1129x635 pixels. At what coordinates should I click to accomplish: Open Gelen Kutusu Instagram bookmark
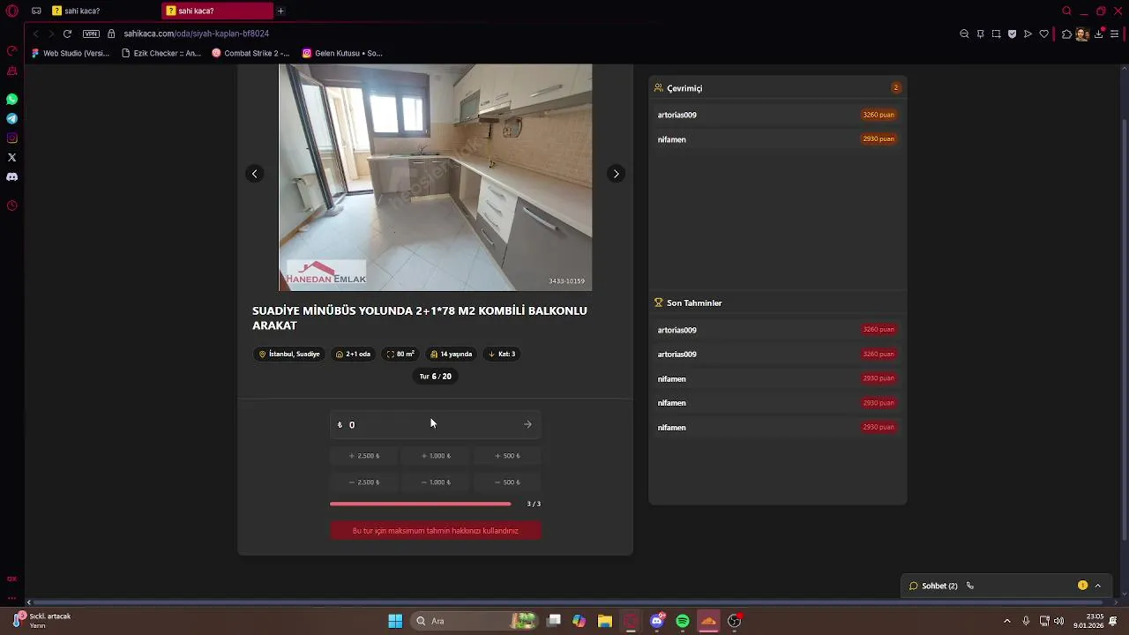(342, 53)
